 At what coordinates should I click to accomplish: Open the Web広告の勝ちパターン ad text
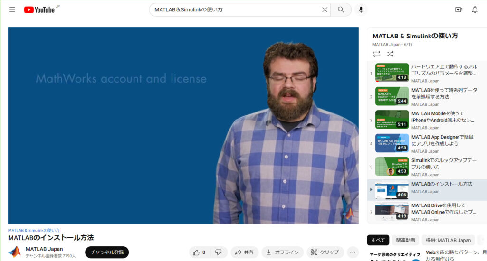(x=456, y=255)
